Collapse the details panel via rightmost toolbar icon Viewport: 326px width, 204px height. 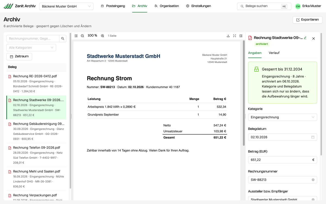(241, 36)
